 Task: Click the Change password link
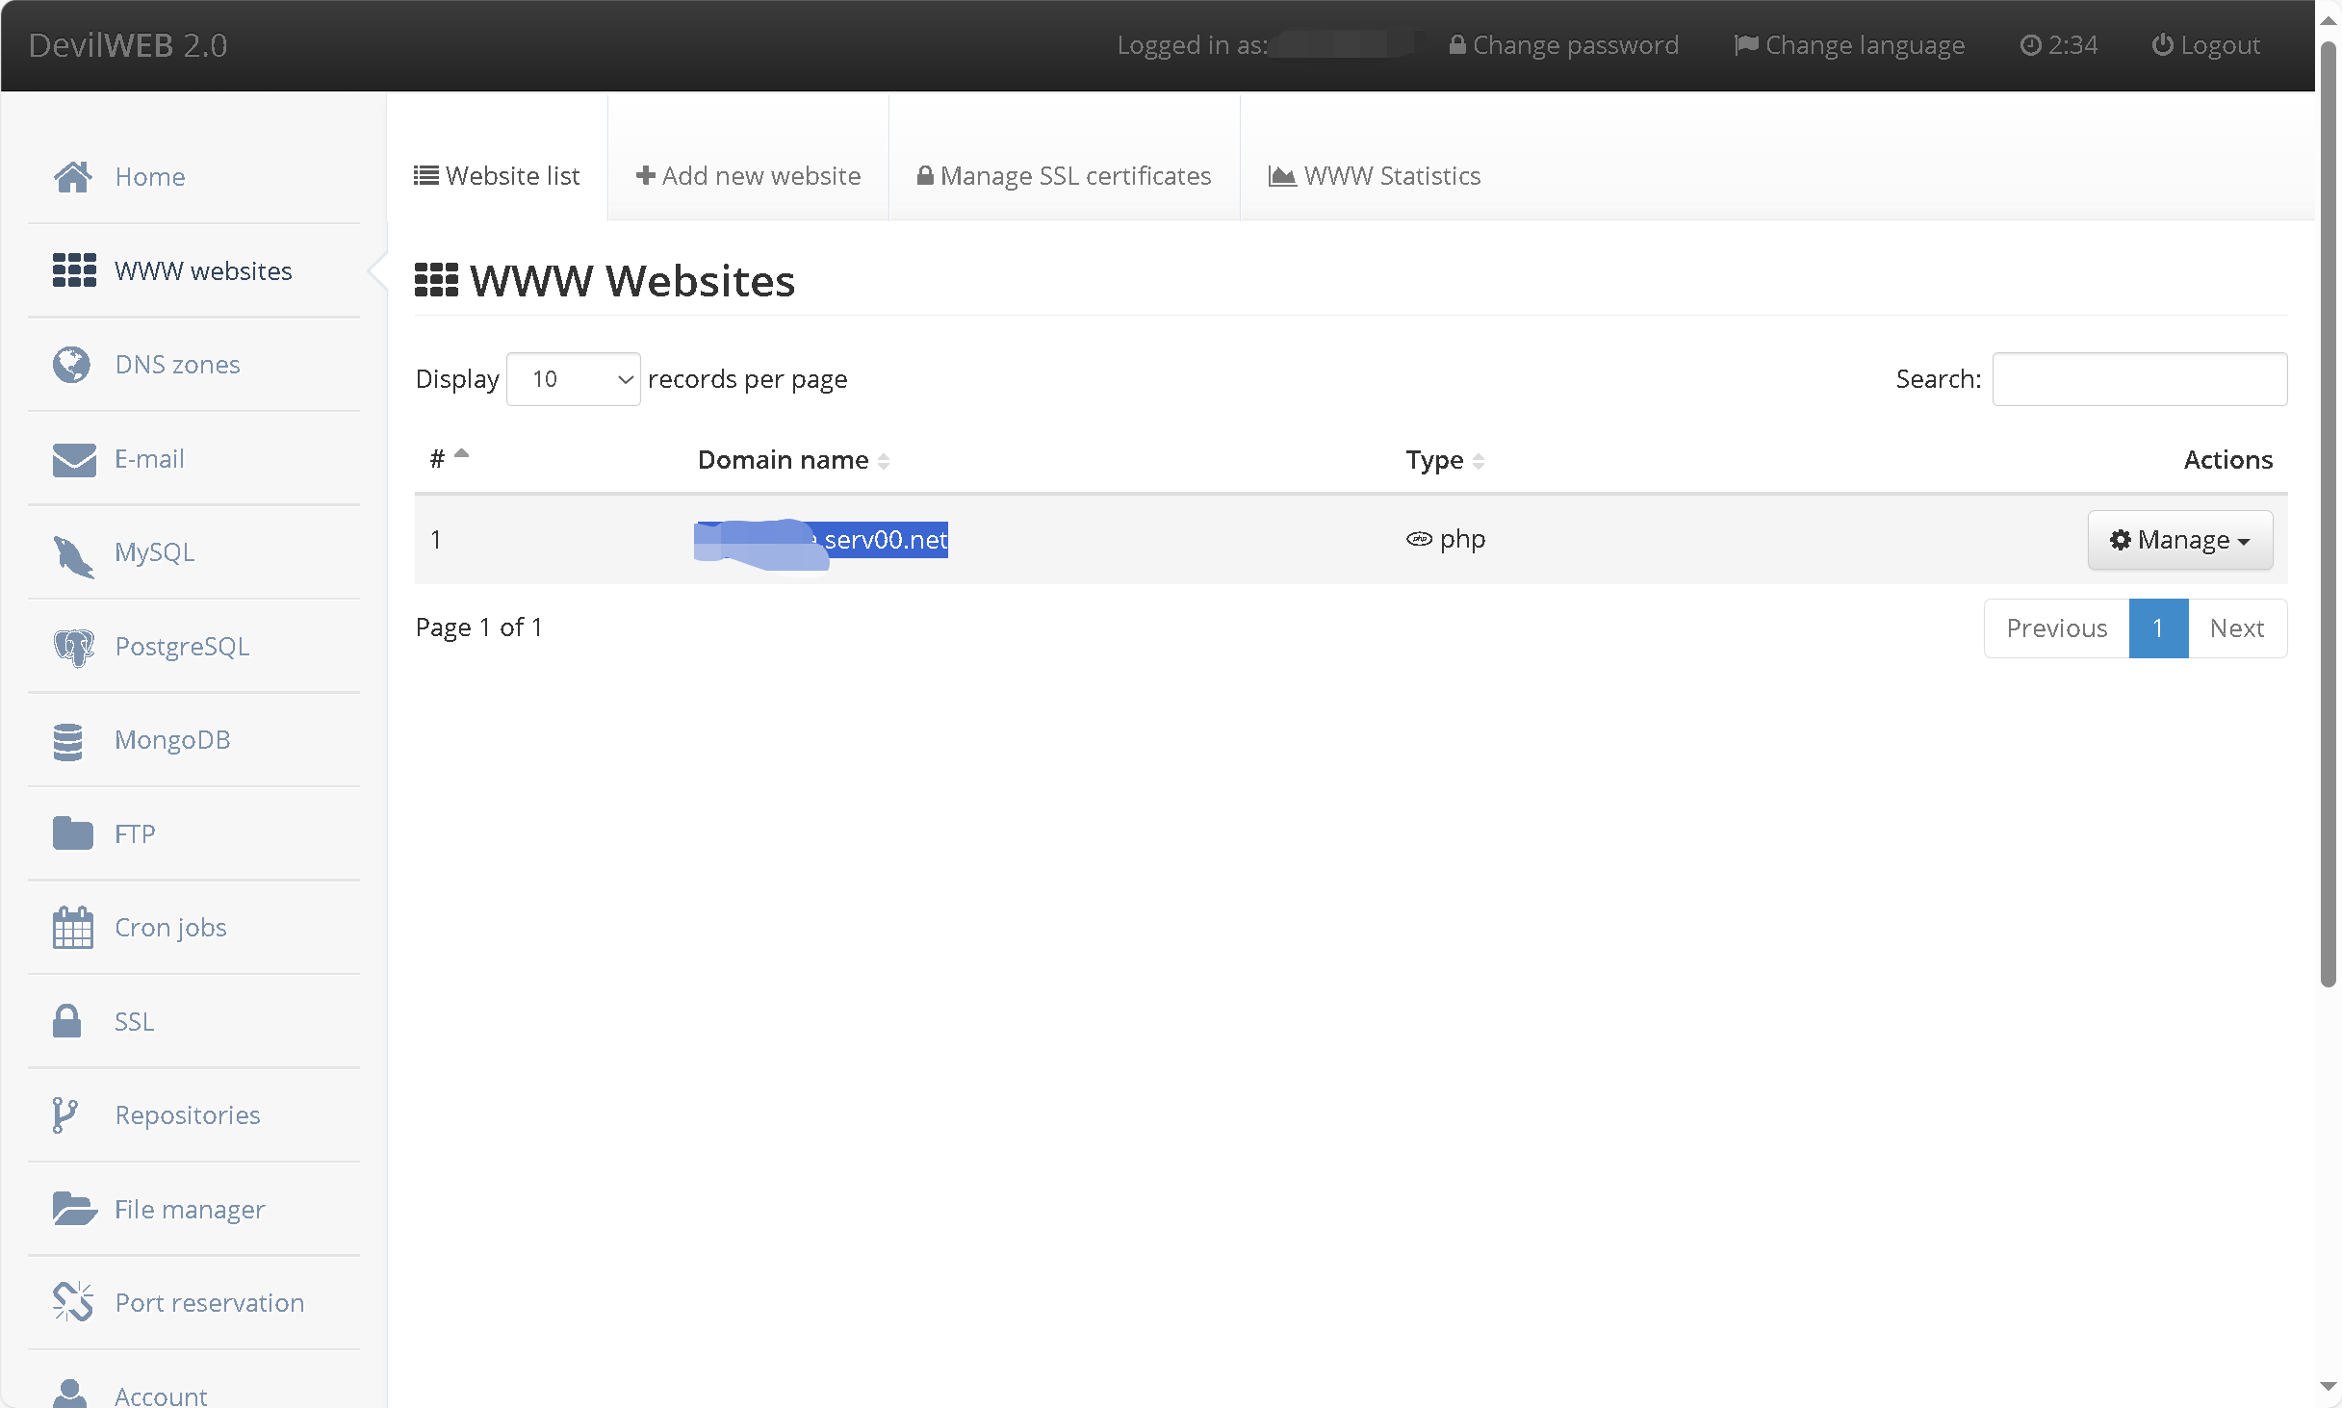click(x=1564, y=45)
